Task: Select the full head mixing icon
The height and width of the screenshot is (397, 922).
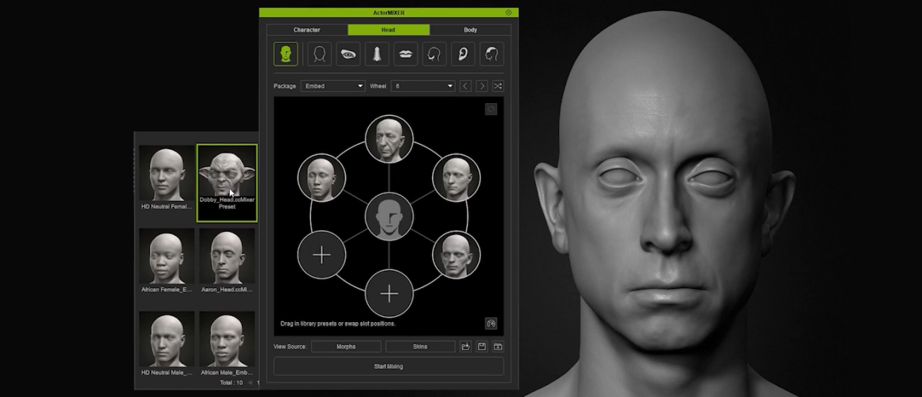Action: pyautogui.click(x=286, y=54)
